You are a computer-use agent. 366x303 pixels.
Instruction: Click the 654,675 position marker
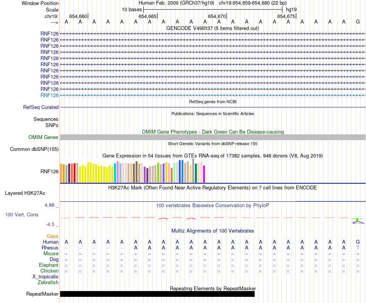pyautogui.click(x=286, y=16)
